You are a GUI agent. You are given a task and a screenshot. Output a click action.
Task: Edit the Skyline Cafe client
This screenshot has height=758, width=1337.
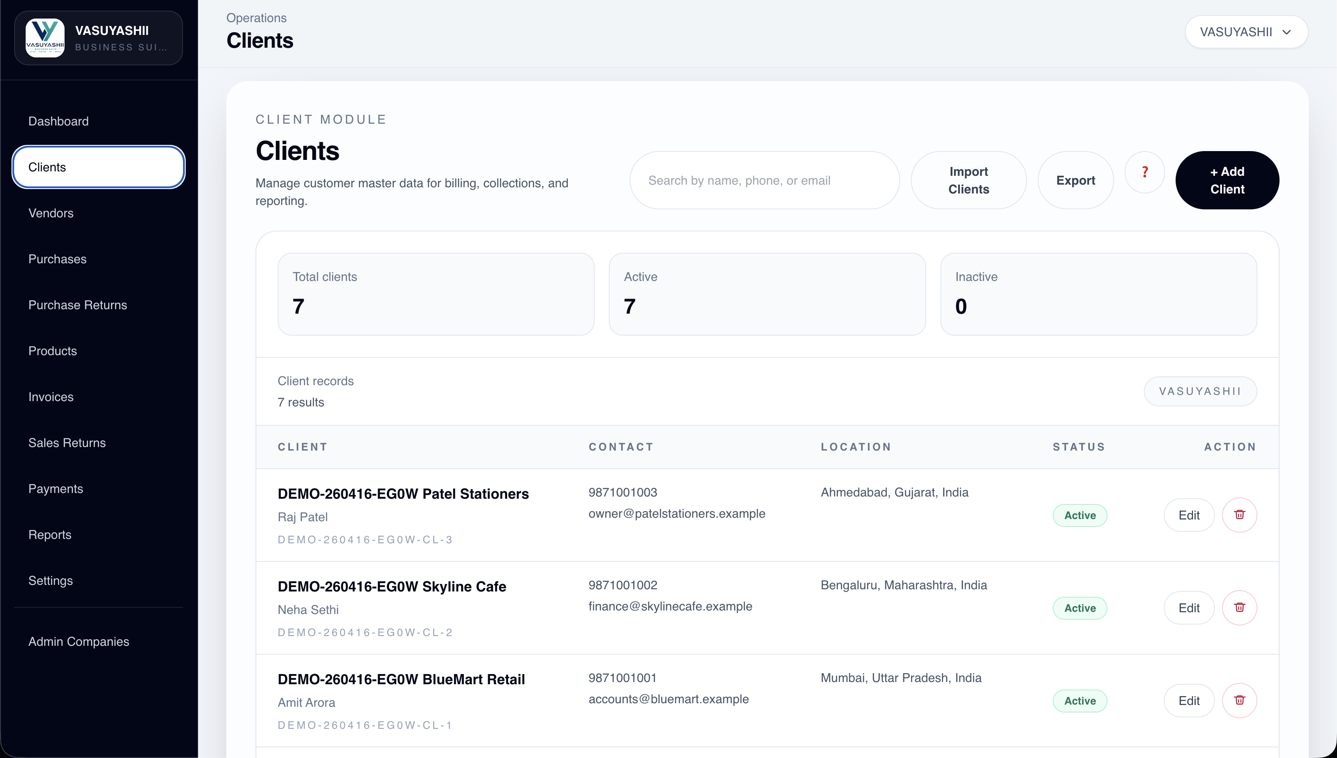pyautogui.click(x=1189, y=608)
